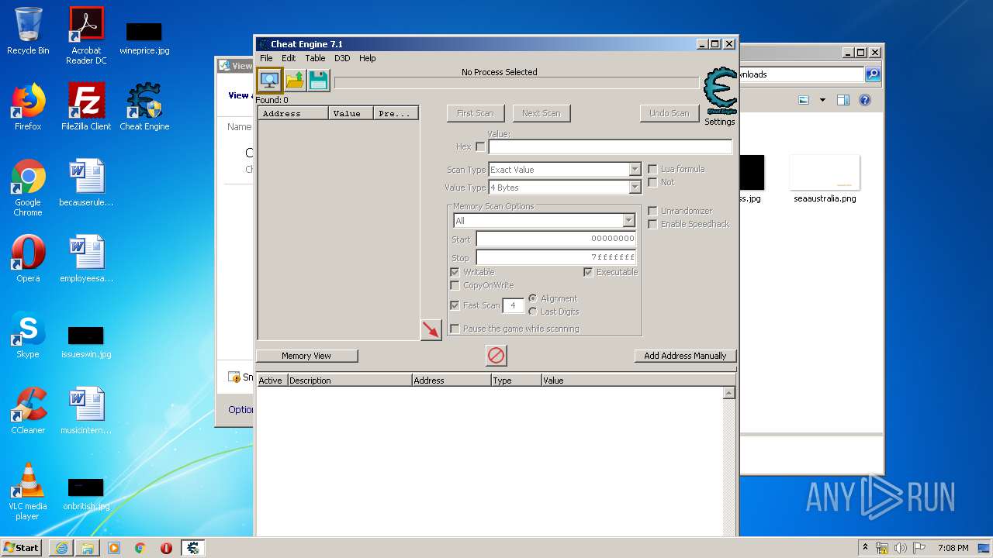Open the process list (computer icon)
Image resolution: width=993 pixels, height=558 pixels.
(x=269, y=80)
